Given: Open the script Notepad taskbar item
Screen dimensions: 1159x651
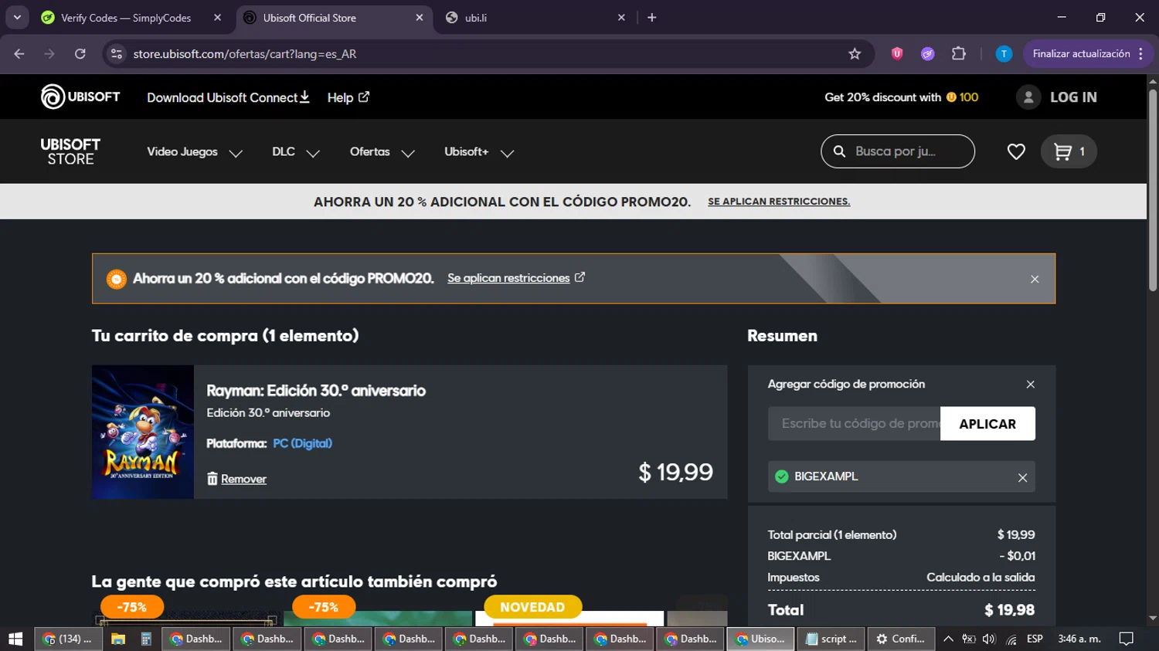Looking at the screenshot, I should (832, 639).
